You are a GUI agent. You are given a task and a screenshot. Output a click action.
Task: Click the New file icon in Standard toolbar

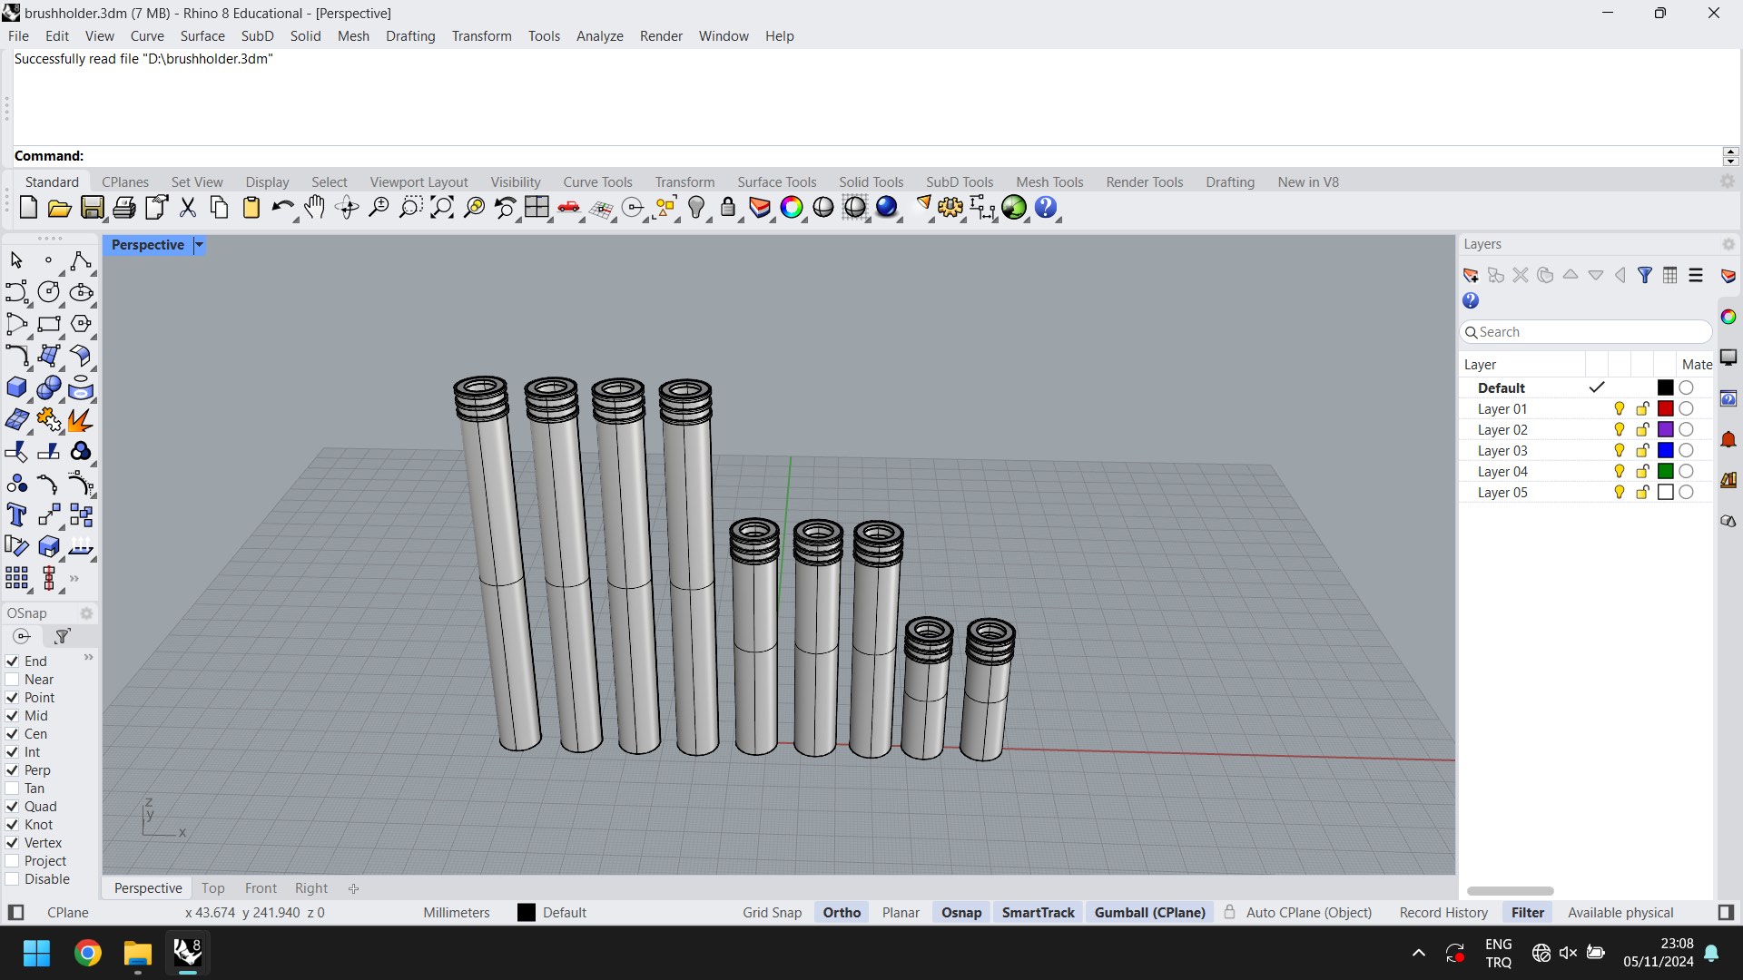[28, 208]
